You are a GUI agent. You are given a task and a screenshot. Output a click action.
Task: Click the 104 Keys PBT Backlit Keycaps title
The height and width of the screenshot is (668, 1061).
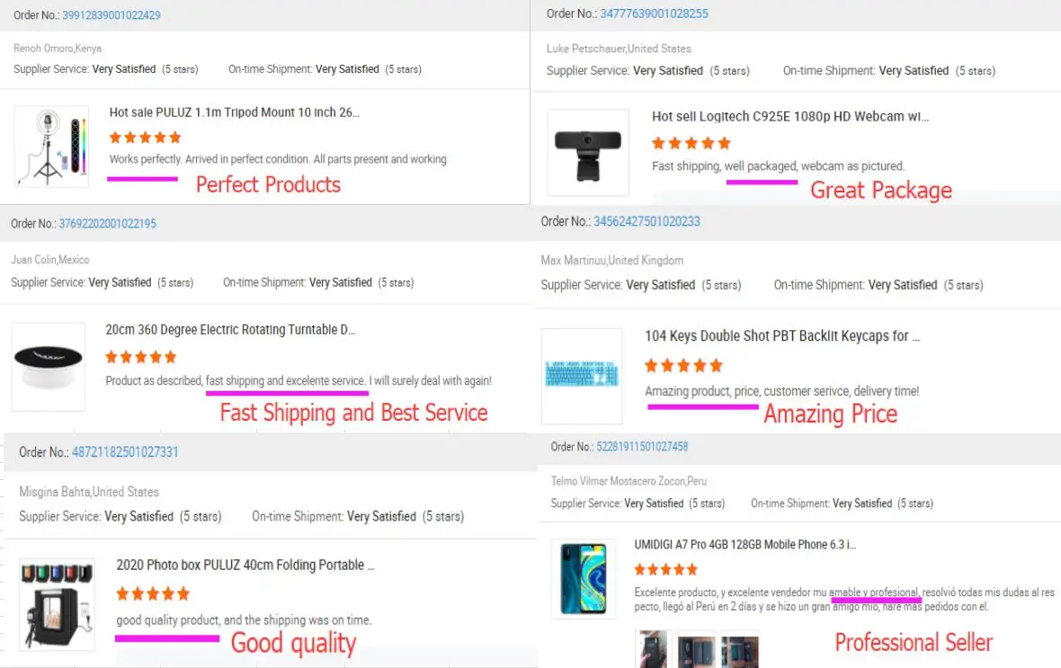pyautogui.click(x=782, y=335)
